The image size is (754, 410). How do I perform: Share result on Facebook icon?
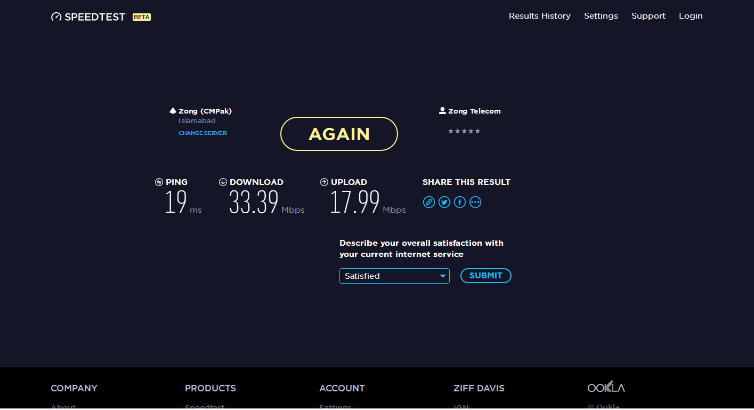coord(460,202)
